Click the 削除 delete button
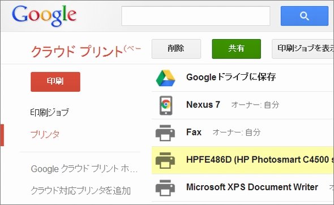334x205 pixels. pos(176,49)
